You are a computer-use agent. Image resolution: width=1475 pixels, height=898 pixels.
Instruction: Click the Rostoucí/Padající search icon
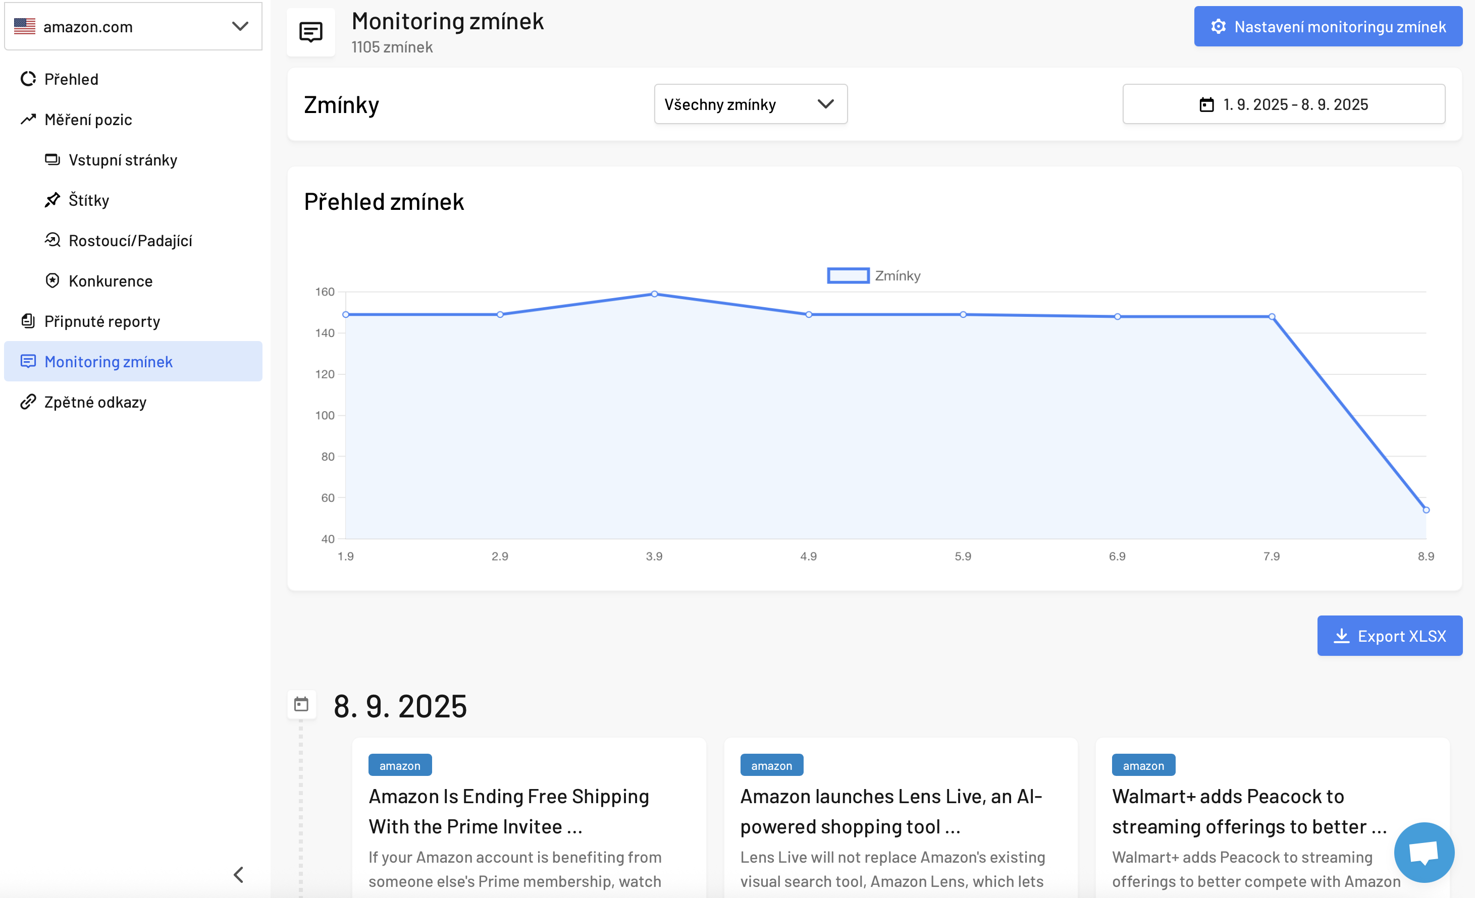[52, 240]
